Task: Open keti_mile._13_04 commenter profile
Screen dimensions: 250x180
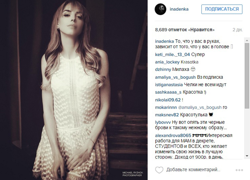Action: pyautogui.click(x=172, y=54)
